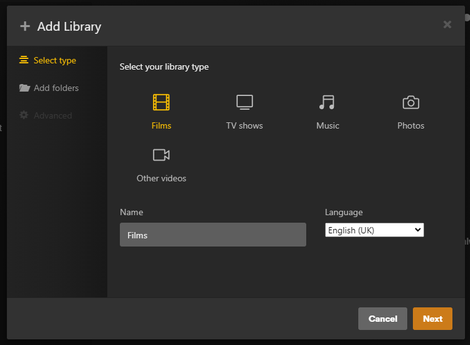Pick the Music note icon
Screen dimensions: 470x345
tap(327, 102)
